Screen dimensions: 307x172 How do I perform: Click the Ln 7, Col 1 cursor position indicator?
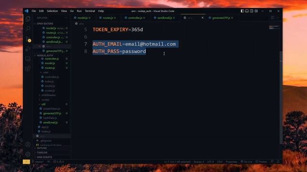177,161
